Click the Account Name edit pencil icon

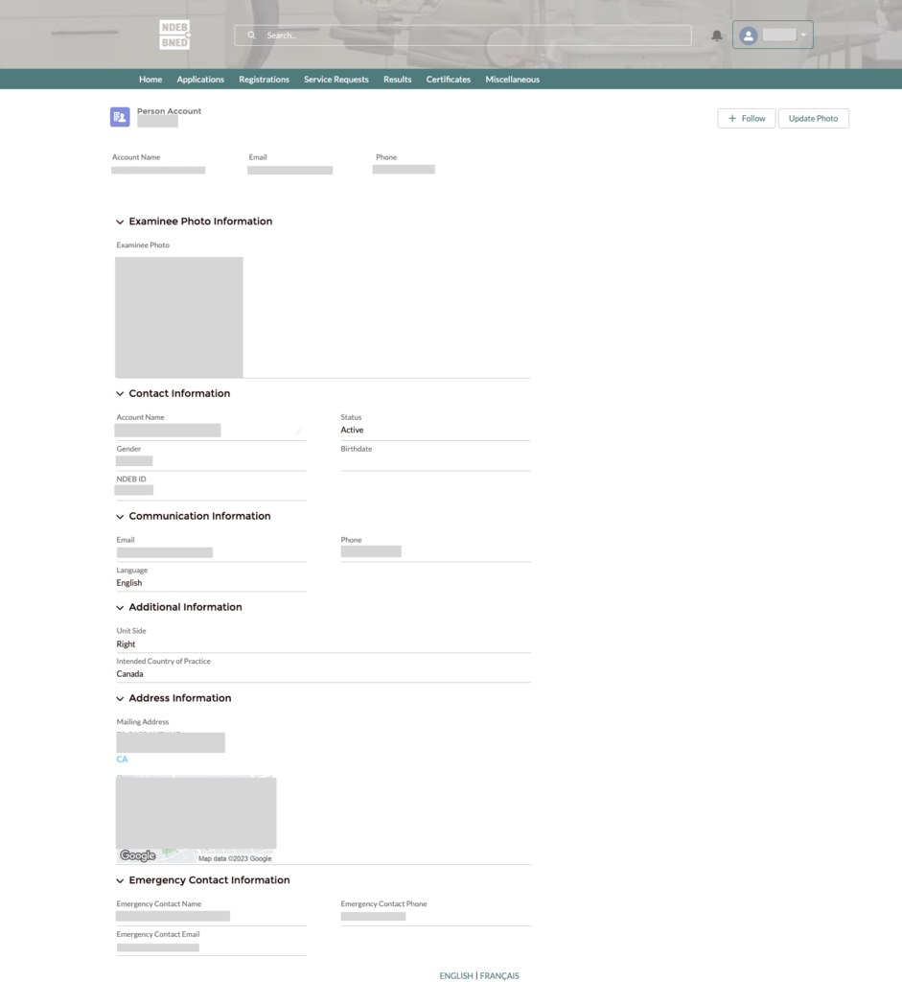tap(299, 432)
